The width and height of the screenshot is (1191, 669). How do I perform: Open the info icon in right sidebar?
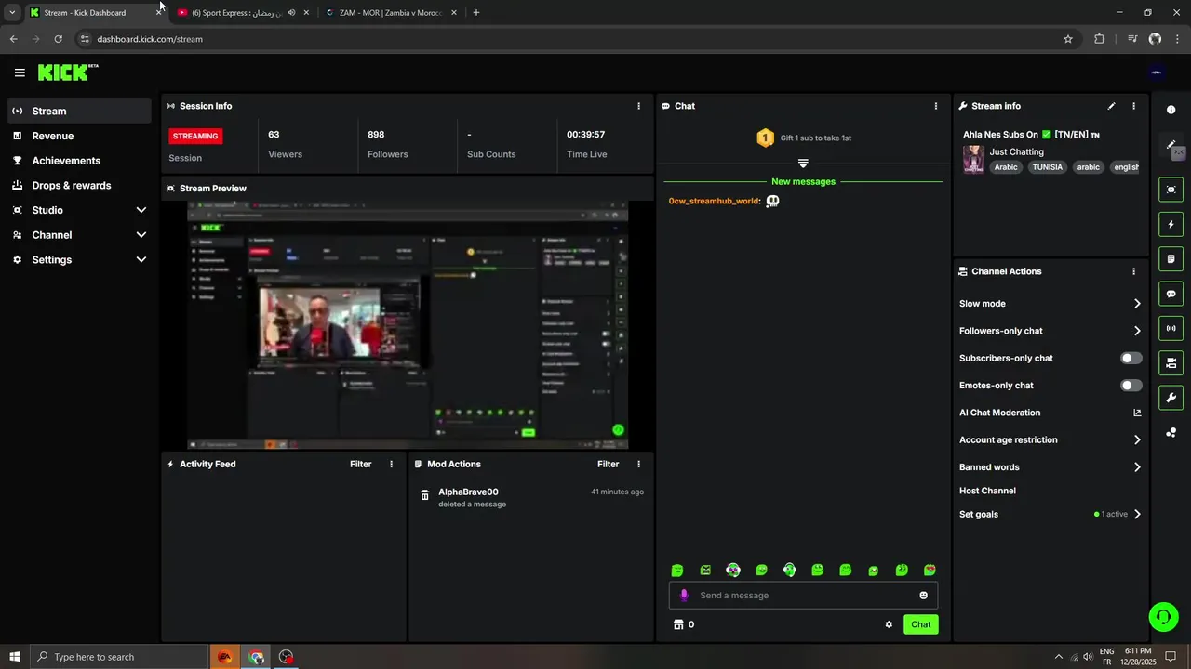(1171, 110)
